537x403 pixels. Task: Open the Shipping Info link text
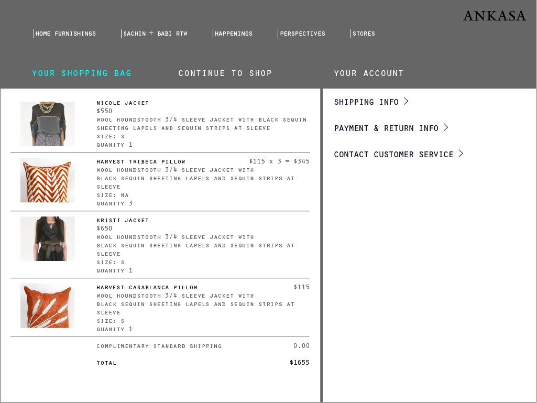coord(366,102)
